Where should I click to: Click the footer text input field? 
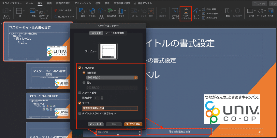click(110, 108)
